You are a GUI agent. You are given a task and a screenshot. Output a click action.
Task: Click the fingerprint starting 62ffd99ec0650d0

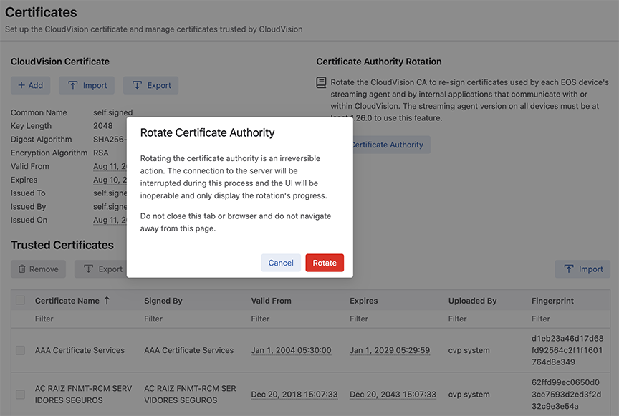(x=566, y=395)
